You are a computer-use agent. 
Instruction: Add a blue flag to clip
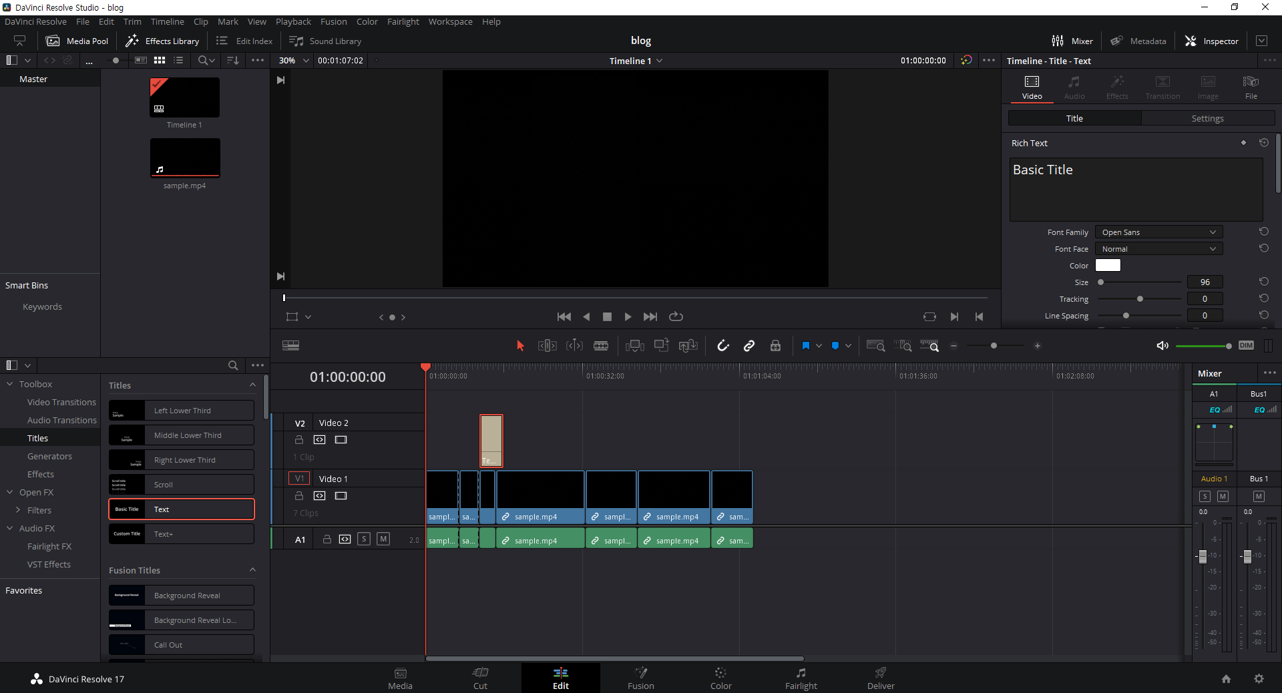coord(805,345)
